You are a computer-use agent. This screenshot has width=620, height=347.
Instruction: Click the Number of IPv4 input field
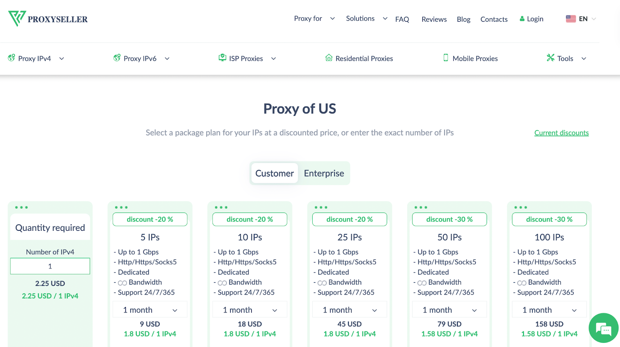[x=50, y=266]
